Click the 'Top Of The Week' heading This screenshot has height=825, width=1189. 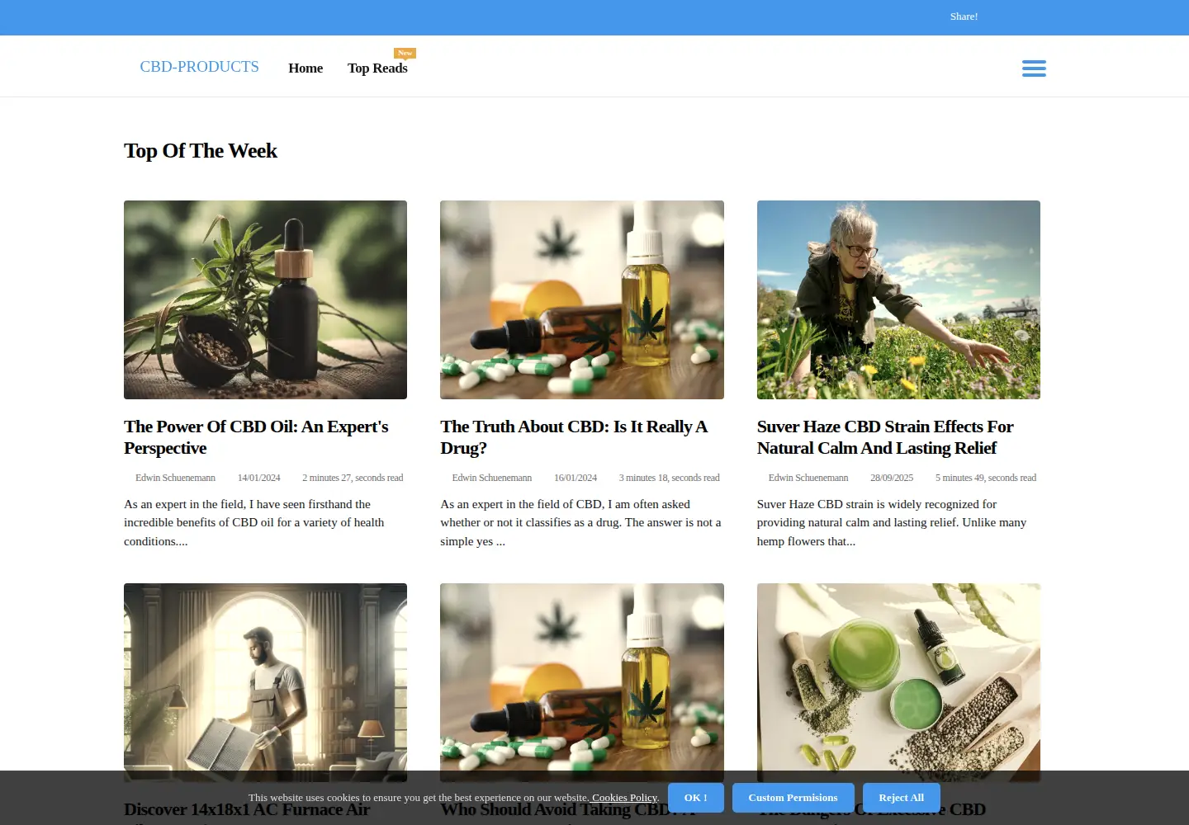tap(201, 151)
